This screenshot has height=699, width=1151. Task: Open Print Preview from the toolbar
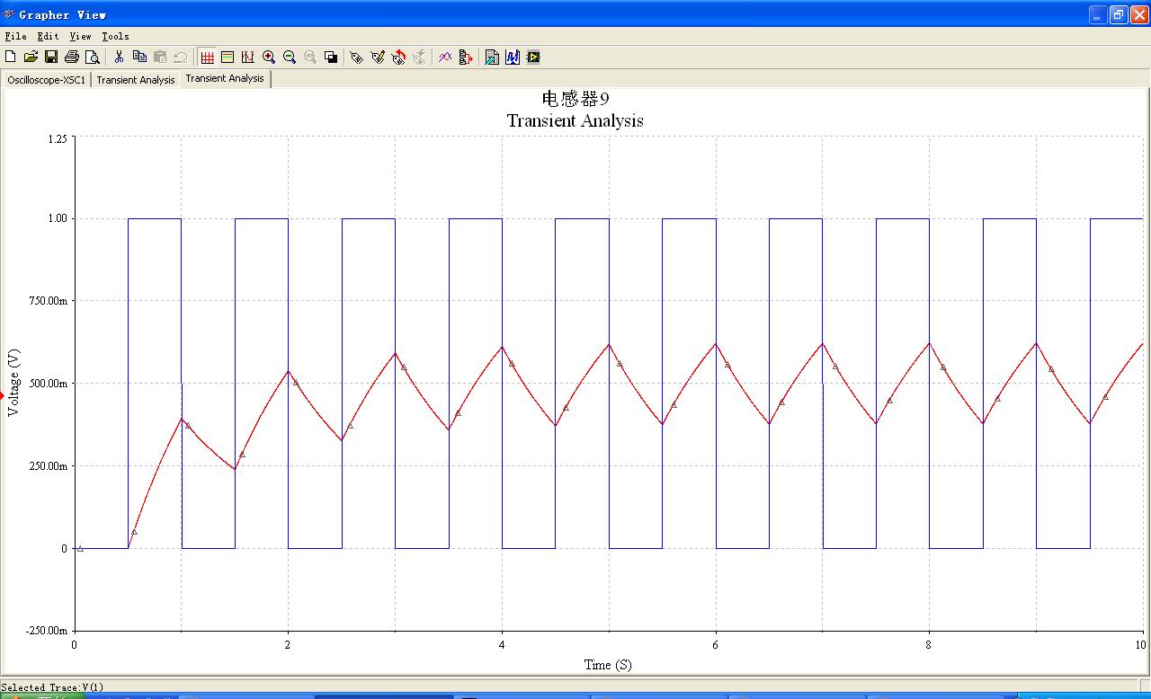[x=93, y=57]
